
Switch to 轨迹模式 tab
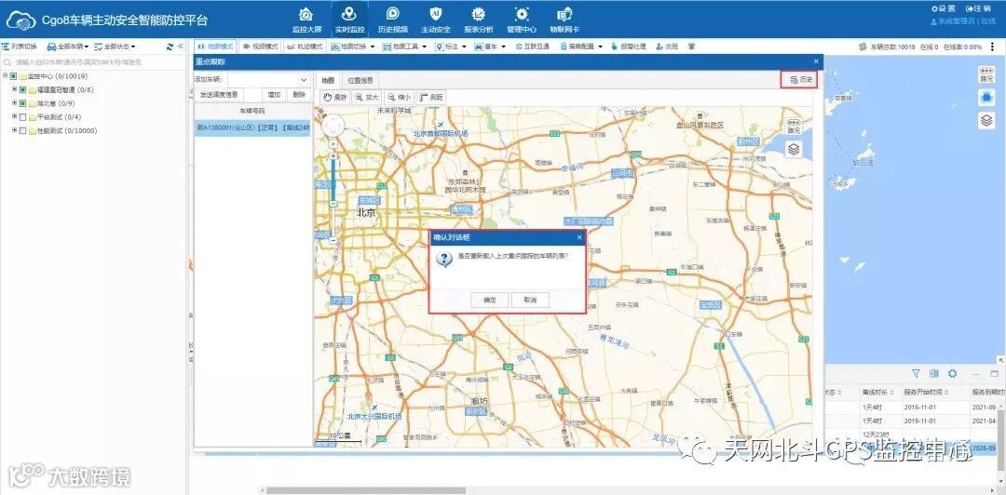point(306,47)
